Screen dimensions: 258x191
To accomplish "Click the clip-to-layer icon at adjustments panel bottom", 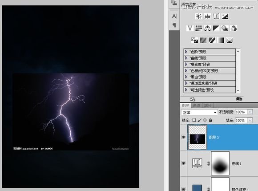I will 239,99.
